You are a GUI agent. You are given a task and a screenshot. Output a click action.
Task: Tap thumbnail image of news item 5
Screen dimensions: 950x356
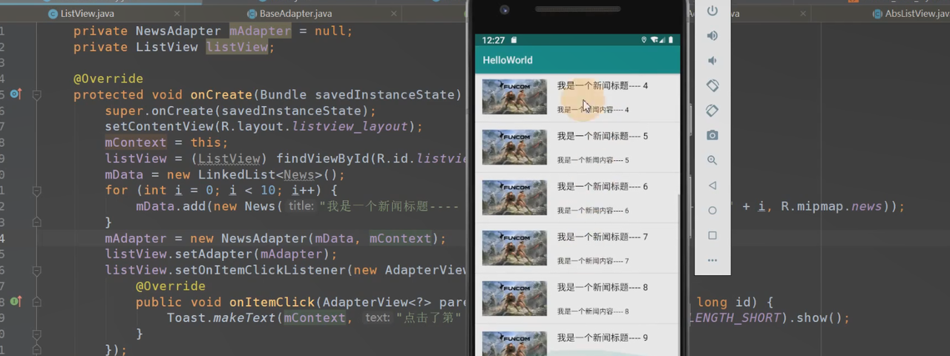[x=514, y=147]
